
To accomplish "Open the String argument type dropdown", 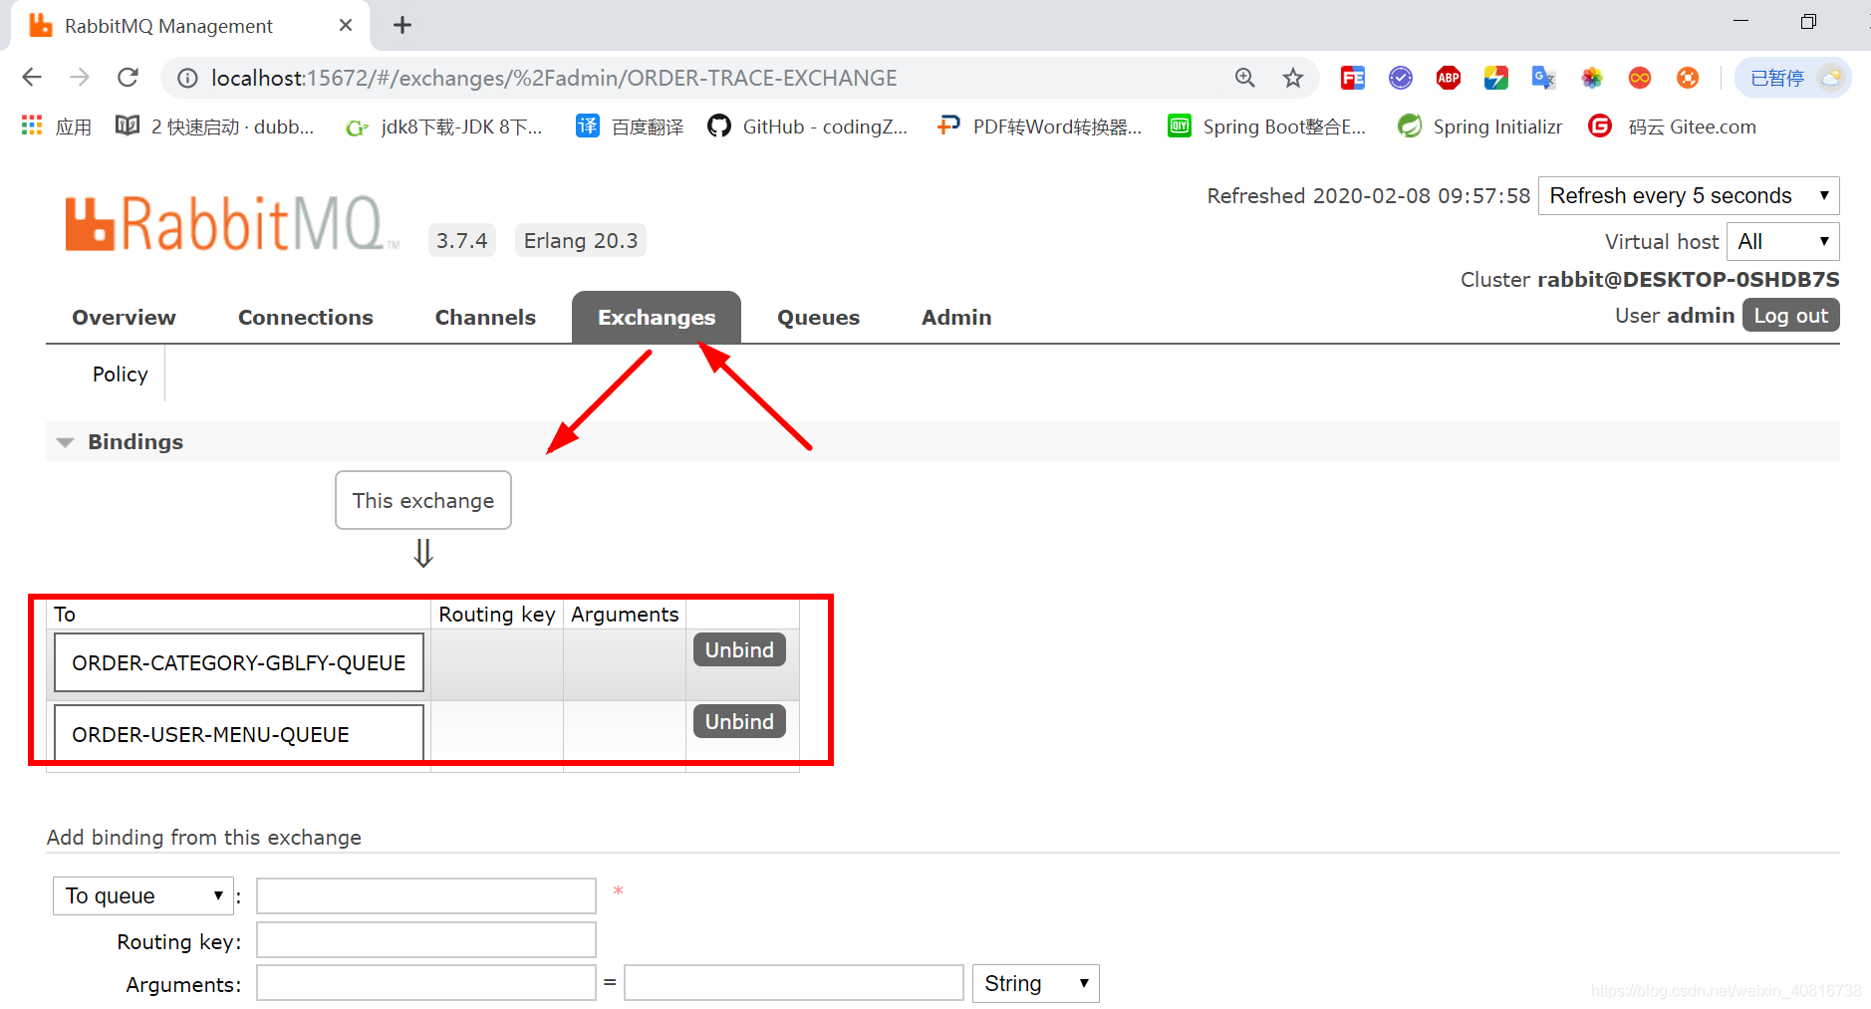I will pos(1036,983).
